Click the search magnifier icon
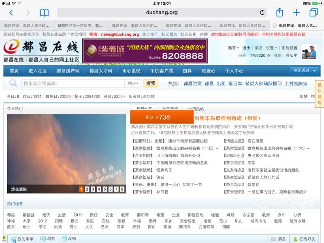Viewport: 324px width, 243px height. click(x=13, y=83)
